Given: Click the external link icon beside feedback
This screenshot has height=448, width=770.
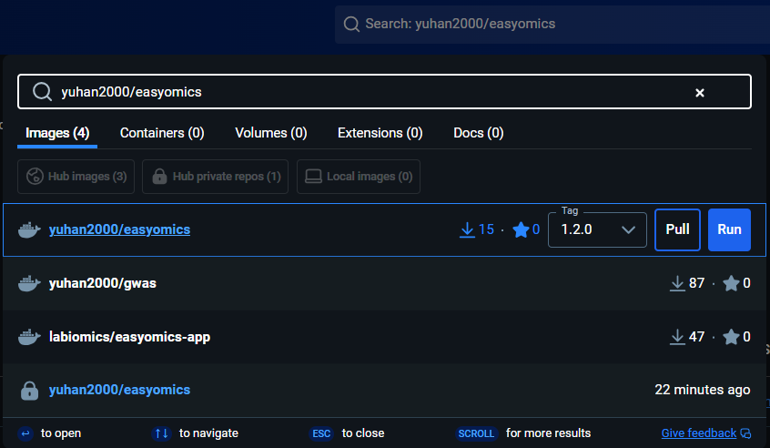Looking at the screenshot, I should 745,433.
